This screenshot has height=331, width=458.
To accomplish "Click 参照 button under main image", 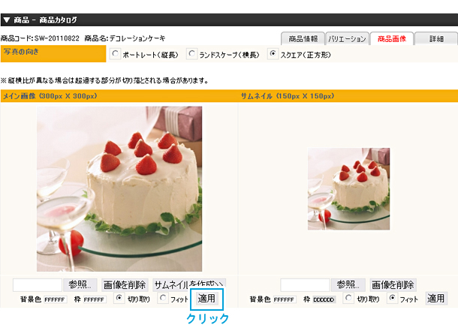I will coord(80,284).
